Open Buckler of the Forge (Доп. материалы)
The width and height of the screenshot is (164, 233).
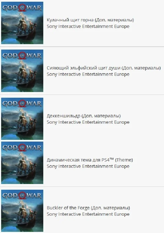click(x=88, y=208)
